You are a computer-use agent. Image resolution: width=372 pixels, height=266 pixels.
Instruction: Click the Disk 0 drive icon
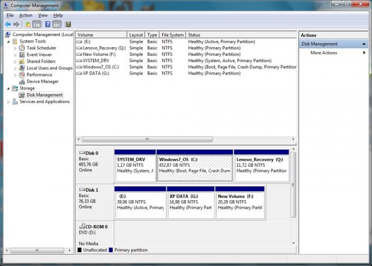tap(82, 153)
